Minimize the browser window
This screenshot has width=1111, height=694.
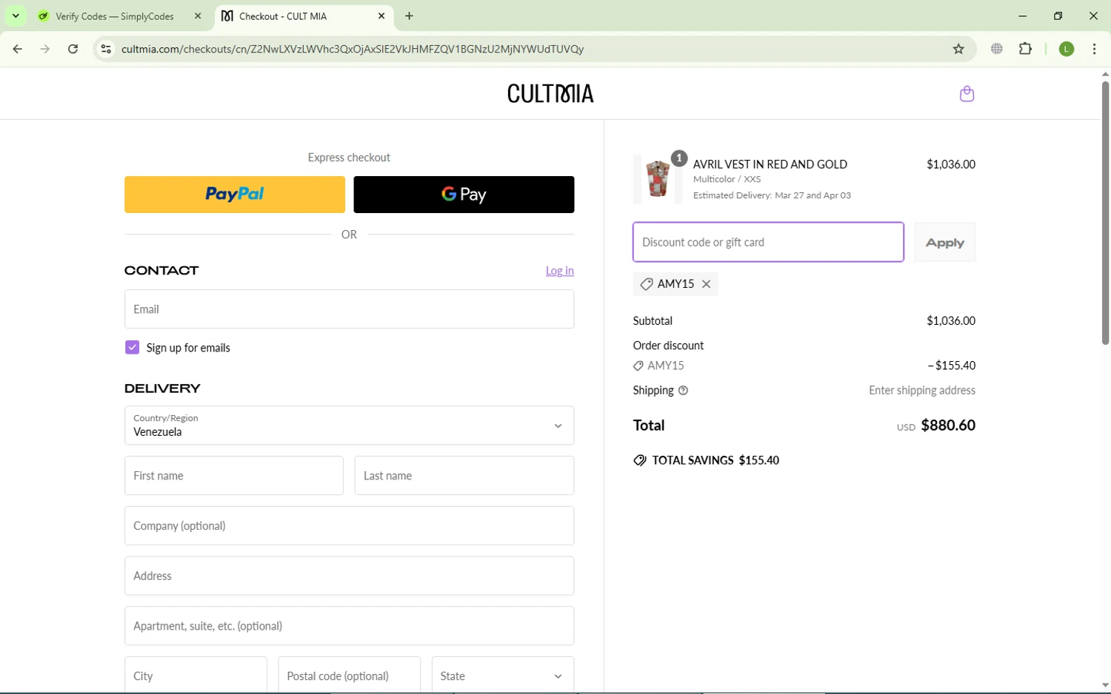coord(1022,16)
